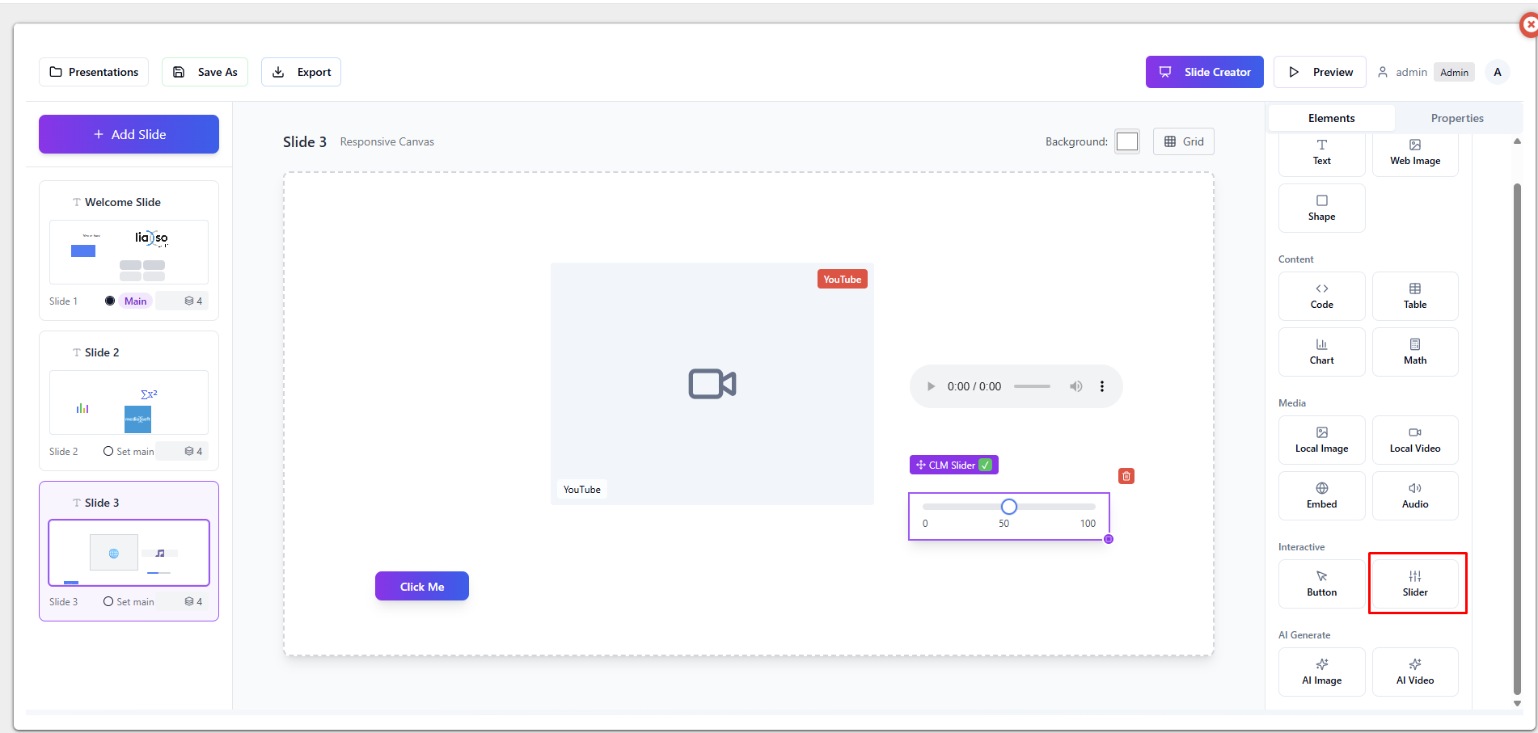Delete the selected CLM Slider element
This screenshot has width=1538, height=733.
tap(1126, 476)
